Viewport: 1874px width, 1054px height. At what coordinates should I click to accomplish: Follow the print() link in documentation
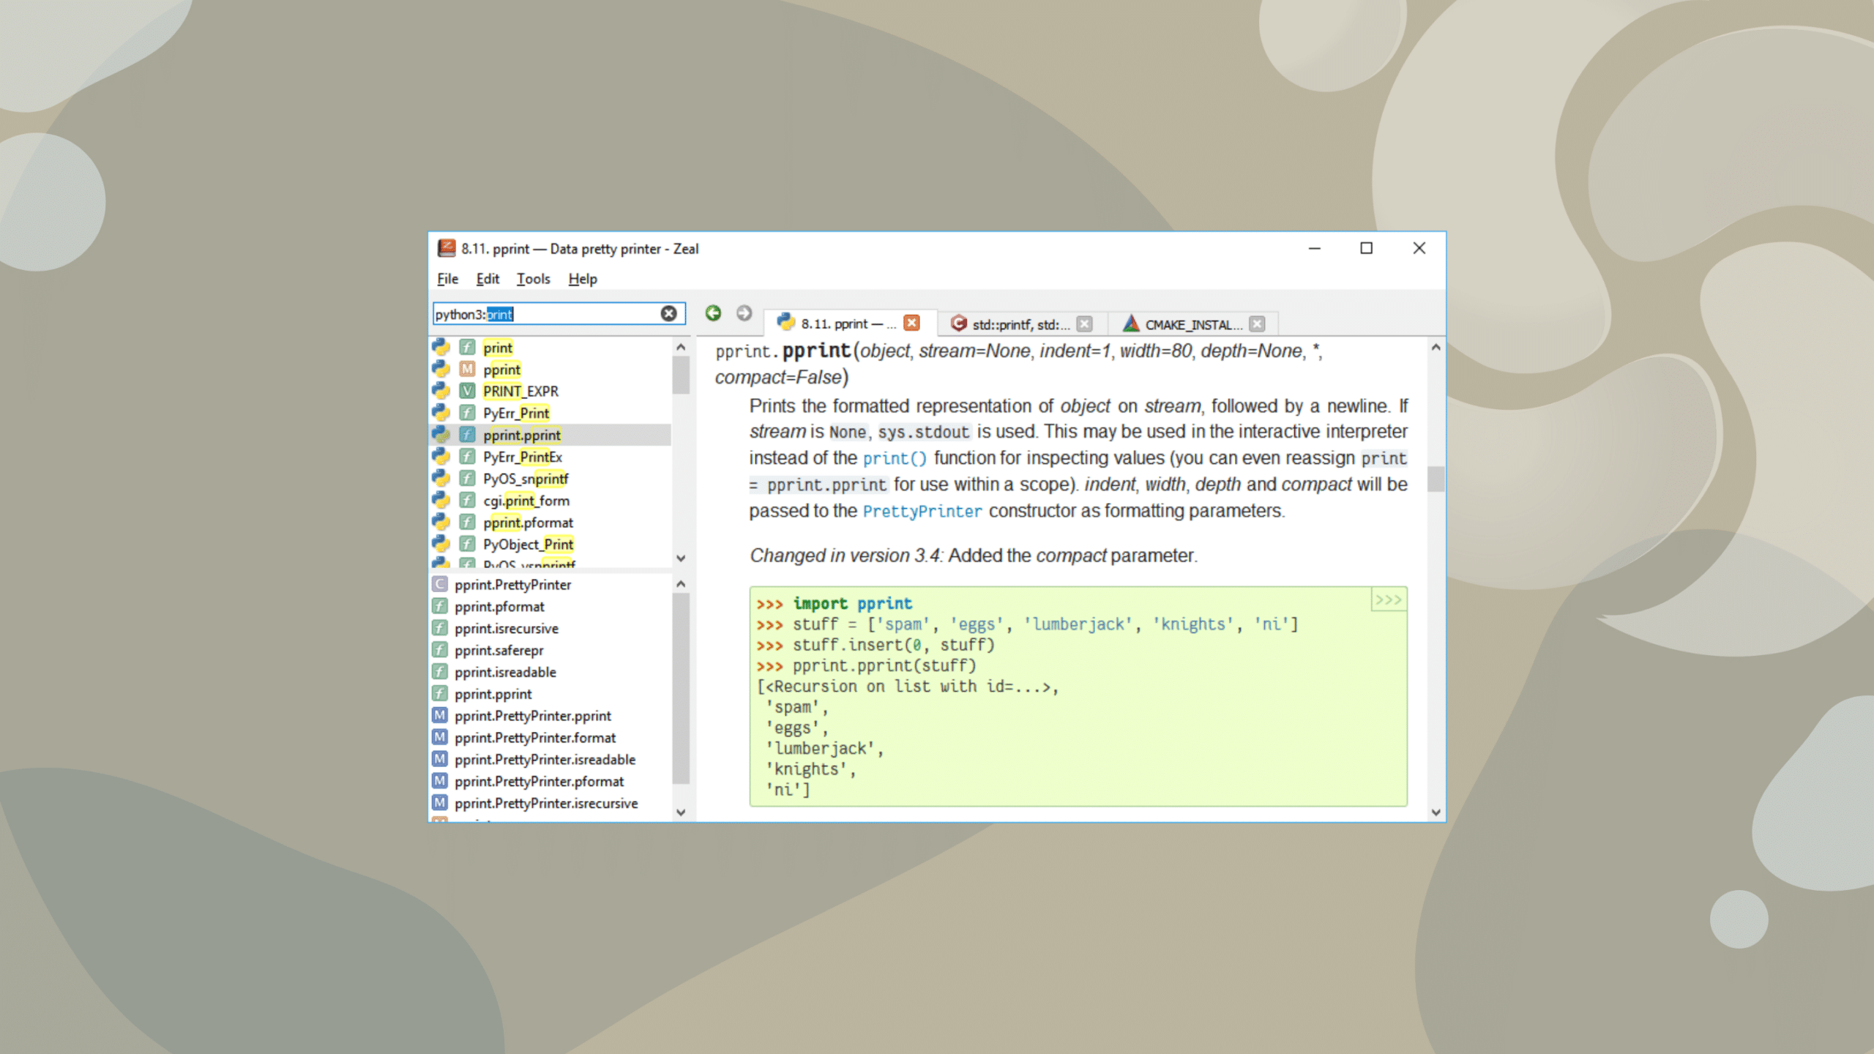coord(895,458)
